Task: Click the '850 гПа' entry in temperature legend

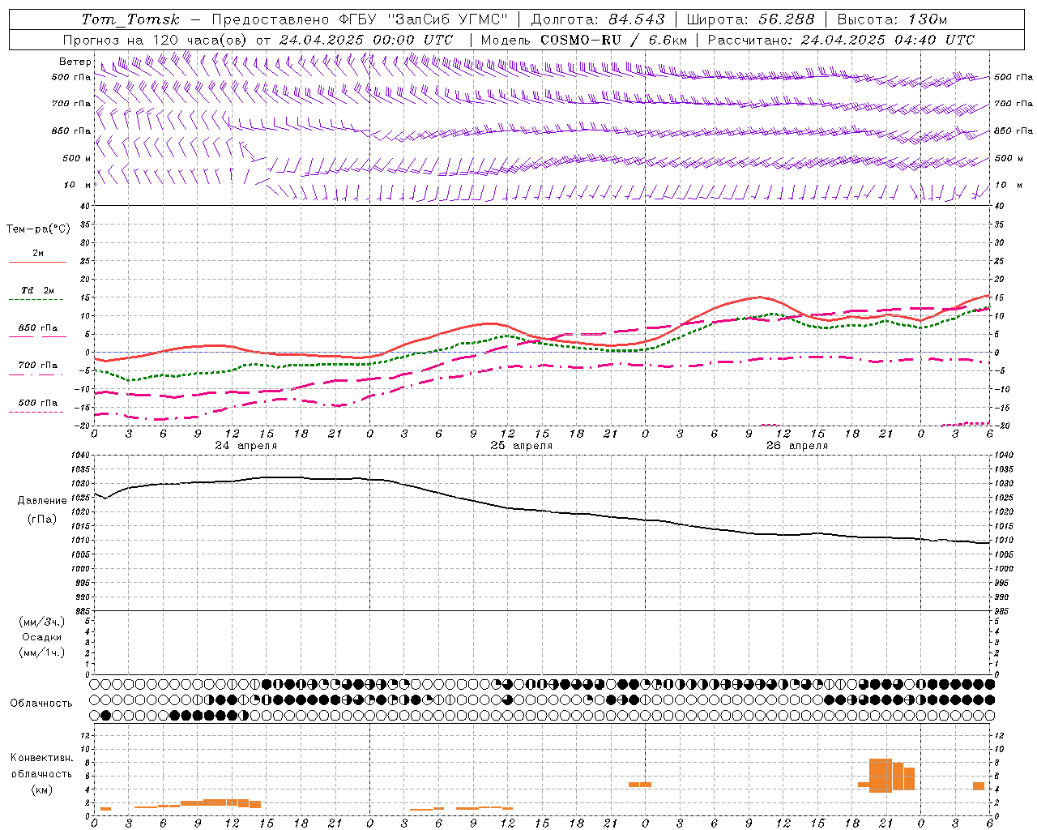Action: [x=38, y=328]
